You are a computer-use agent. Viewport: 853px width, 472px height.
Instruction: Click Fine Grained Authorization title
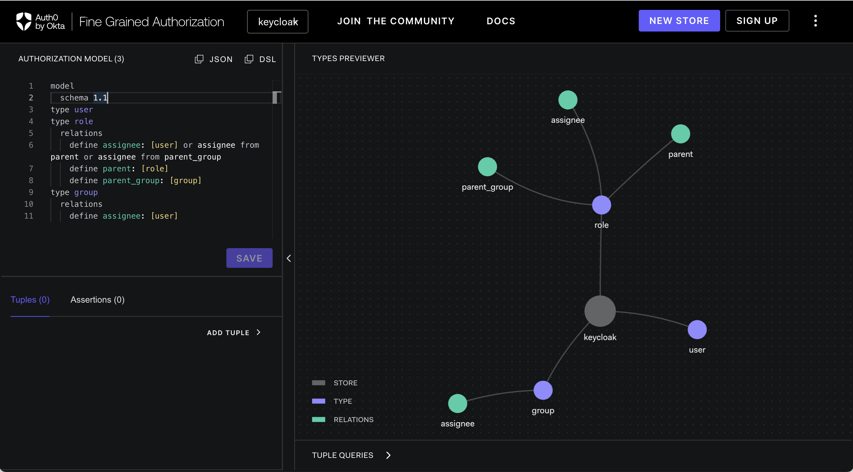point(151,22)
